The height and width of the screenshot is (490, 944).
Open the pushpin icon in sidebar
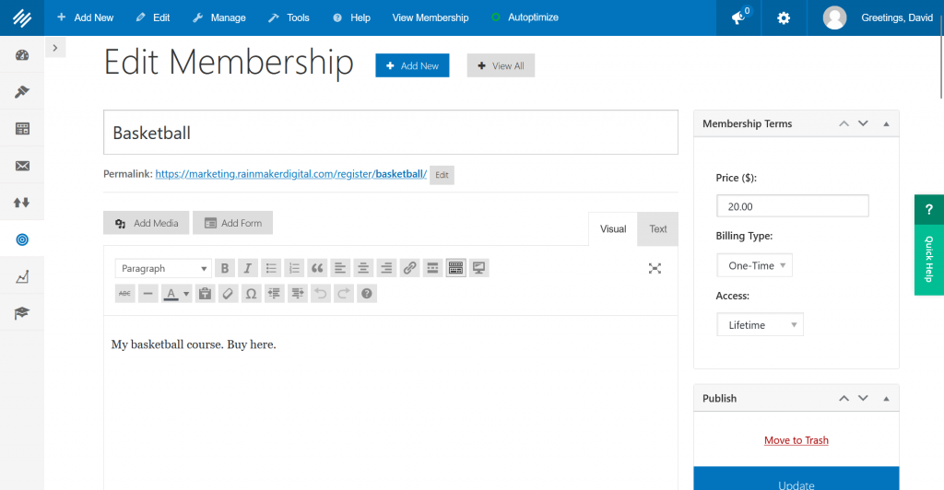pos(22,92)
